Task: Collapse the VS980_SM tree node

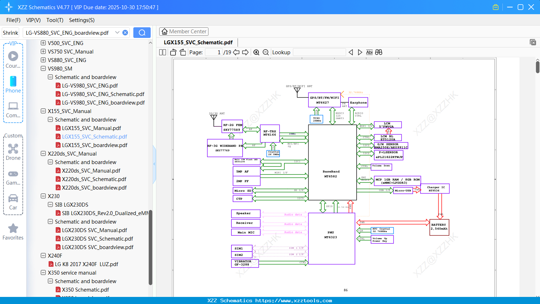Action: [43, 68]
